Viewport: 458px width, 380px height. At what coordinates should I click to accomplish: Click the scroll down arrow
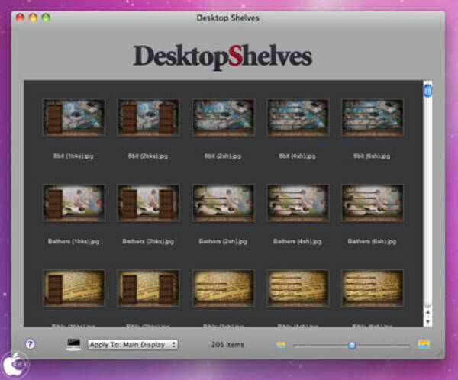pyautogui.click(x=427, y=321)
